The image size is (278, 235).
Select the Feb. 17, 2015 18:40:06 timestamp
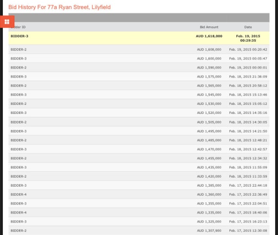(x=248, y=213)
